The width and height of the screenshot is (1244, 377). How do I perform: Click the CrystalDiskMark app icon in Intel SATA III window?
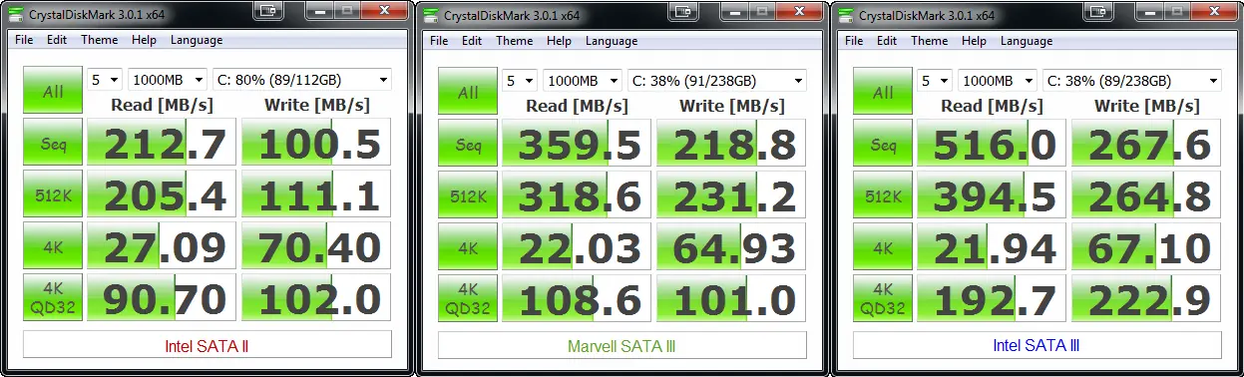point(846,15)
